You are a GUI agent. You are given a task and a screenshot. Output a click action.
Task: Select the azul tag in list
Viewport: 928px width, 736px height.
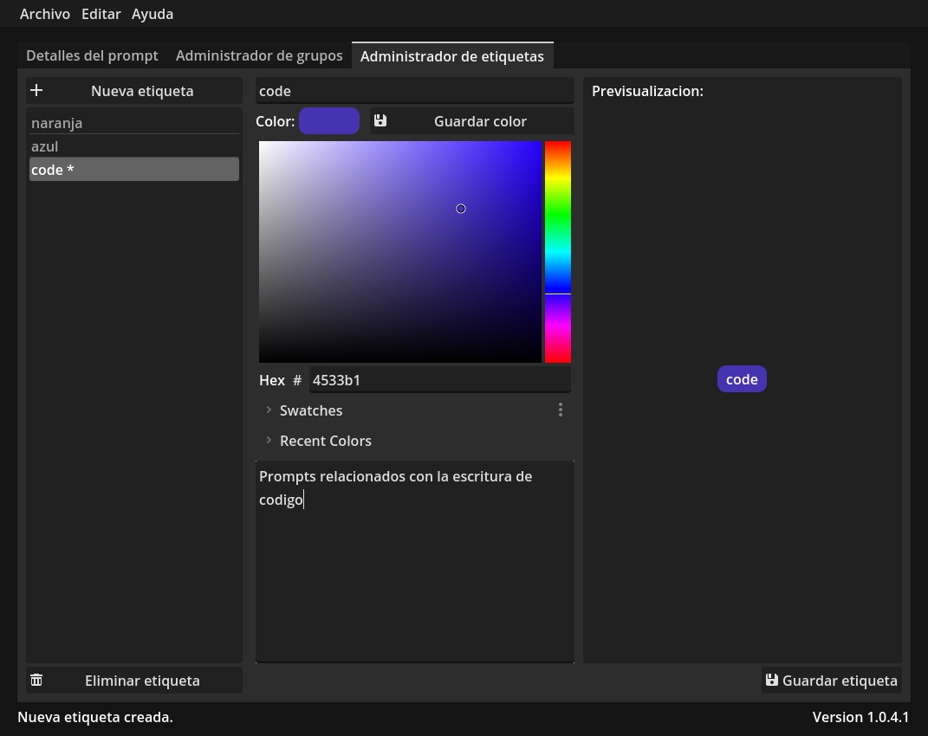(134, 146)
